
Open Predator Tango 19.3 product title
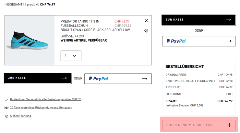click(x=80, y=24)
